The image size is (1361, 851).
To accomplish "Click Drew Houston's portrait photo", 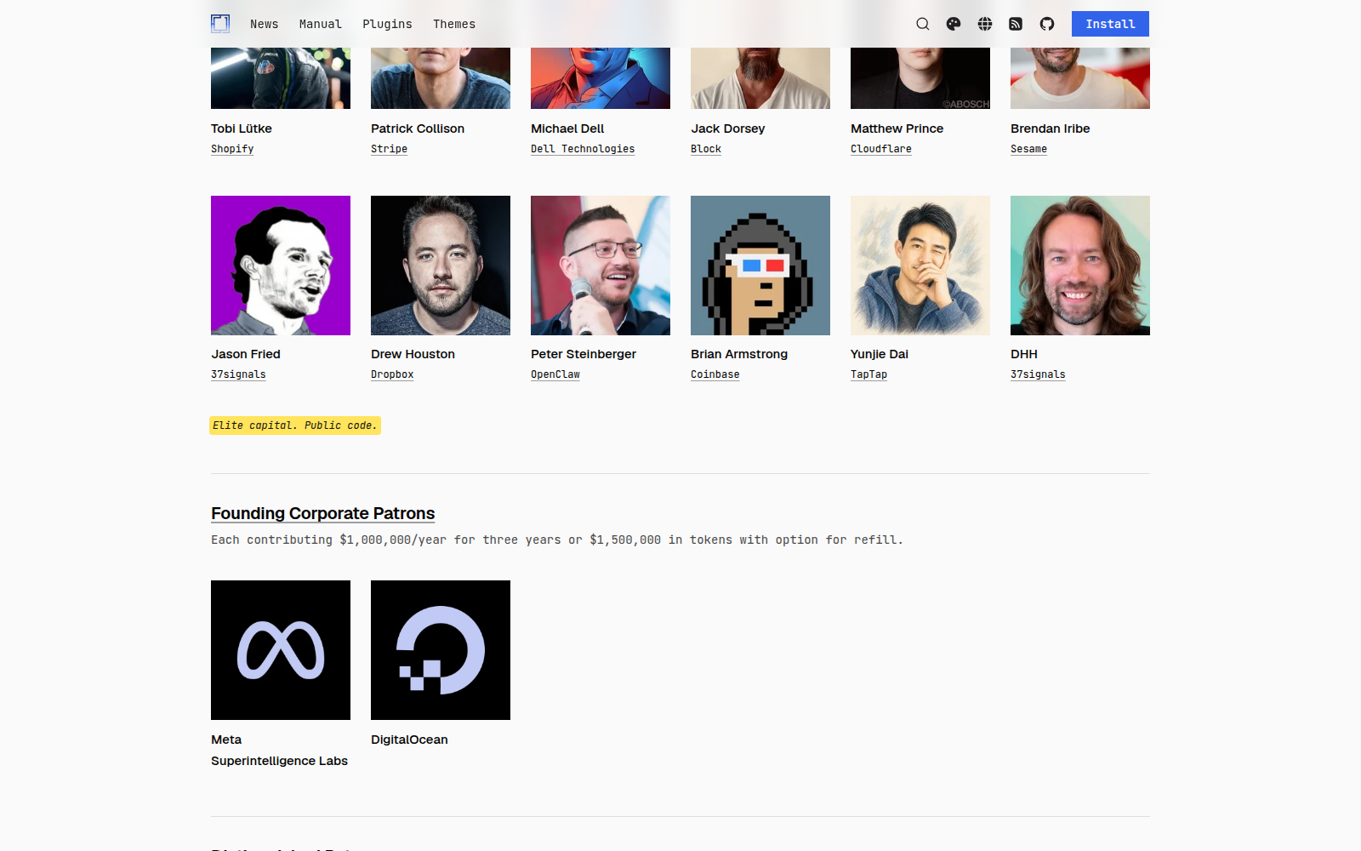I will click(441, 266).
